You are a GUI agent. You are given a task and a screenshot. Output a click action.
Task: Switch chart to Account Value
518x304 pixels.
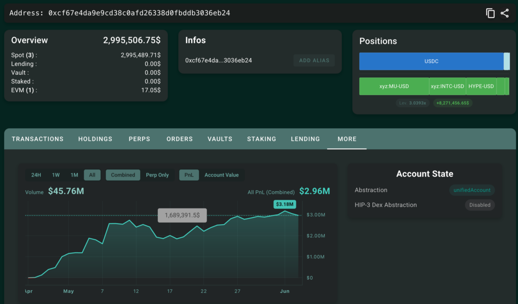click(x=222, y=175)
